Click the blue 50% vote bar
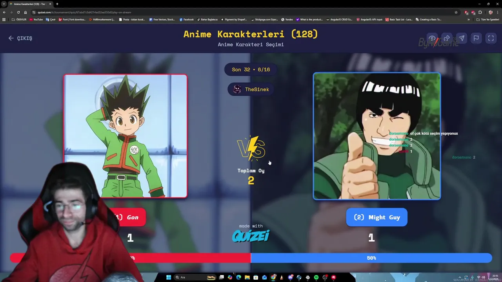This screenshot has height=282, width=502. [x=371, y=258]
